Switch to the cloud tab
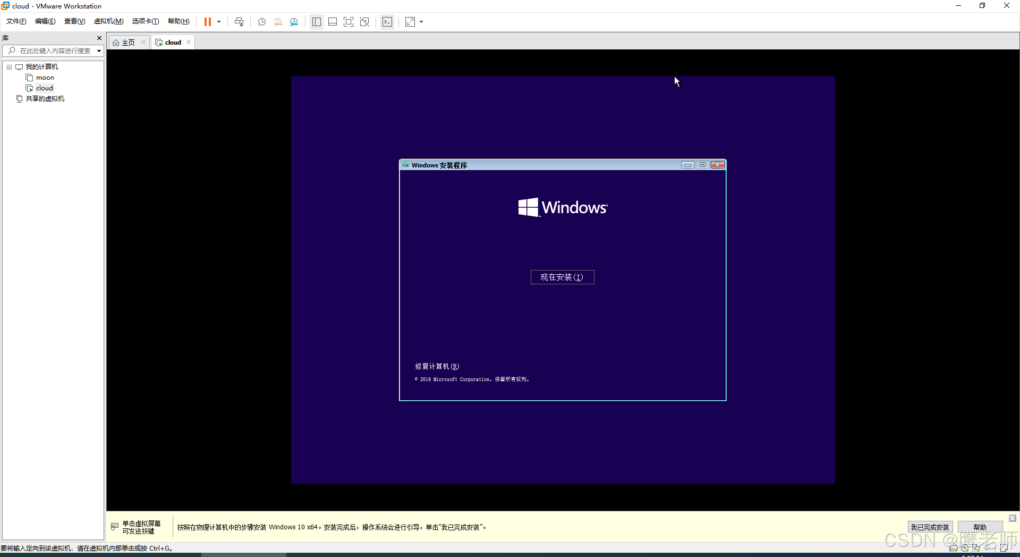 [173, 43]
